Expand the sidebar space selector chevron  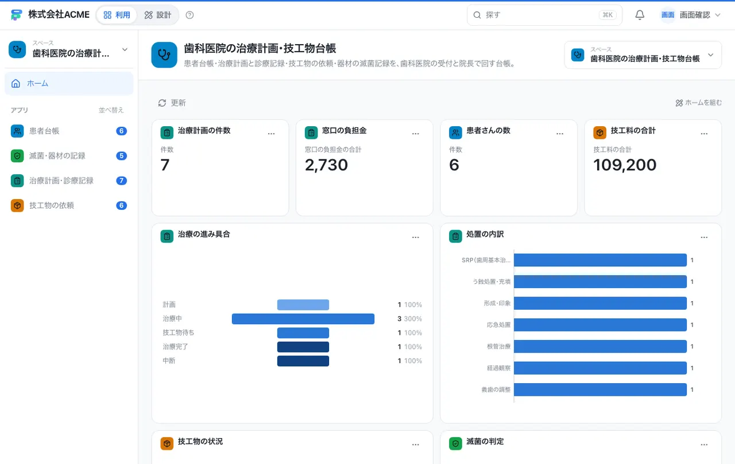125,50
